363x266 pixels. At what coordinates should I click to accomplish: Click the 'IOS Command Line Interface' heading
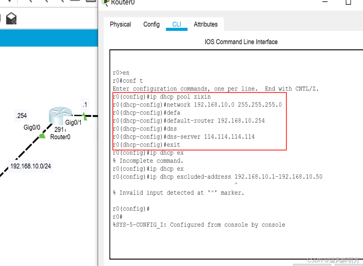[x=241, y=42]
